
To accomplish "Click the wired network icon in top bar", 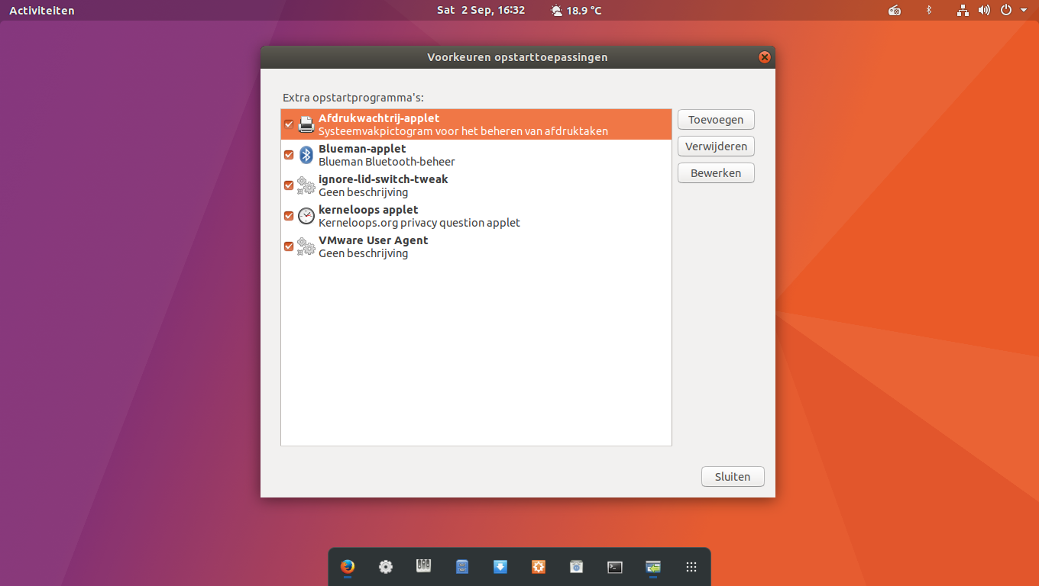I will (963, 11).
